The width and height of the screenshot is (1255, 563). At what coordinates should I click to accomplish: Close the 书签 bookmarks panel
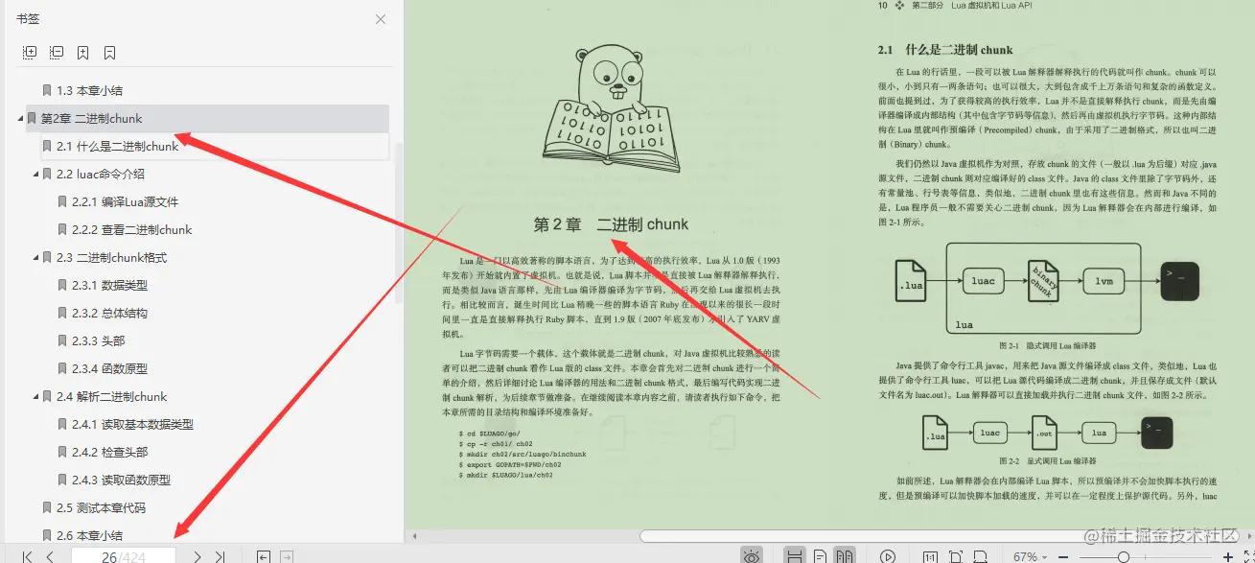click(x=380, y=18)
